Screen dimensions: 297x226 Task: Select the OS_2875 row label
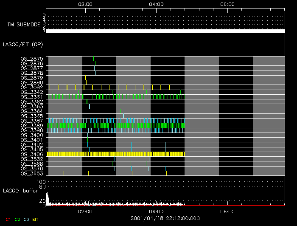[x=32, y=59]
